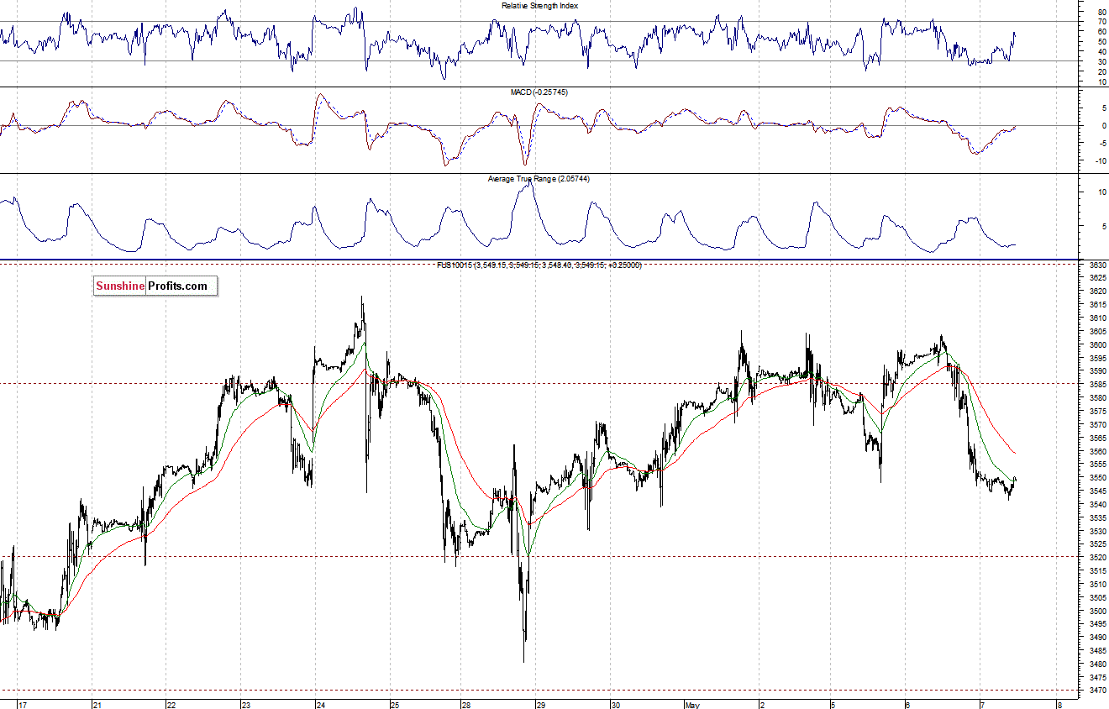
Task: Click the date label 21 on time axis
Action: tap(97, 705)
